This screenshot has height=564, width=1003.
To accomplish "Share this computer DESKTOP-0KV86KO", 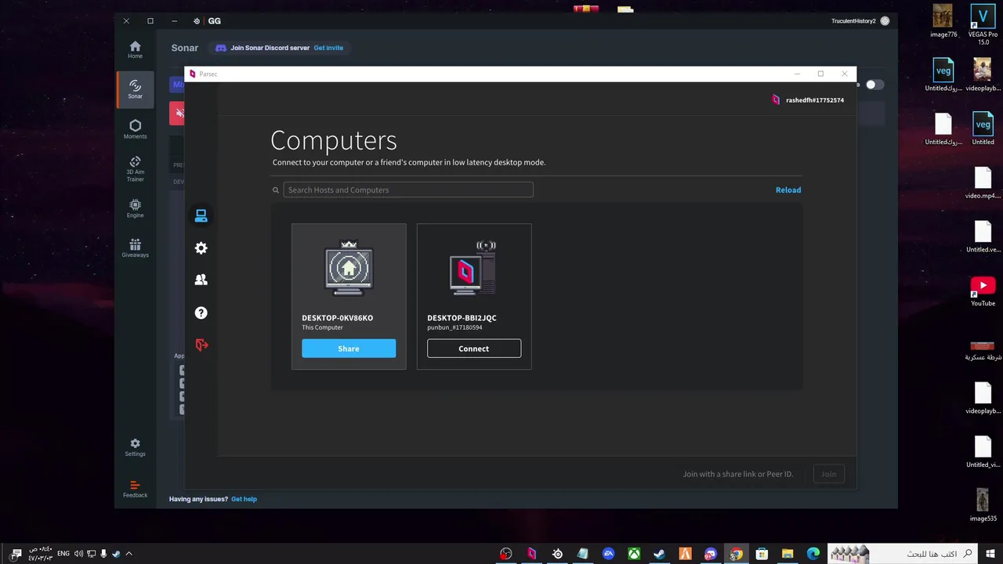I will [x=349, y=349].
